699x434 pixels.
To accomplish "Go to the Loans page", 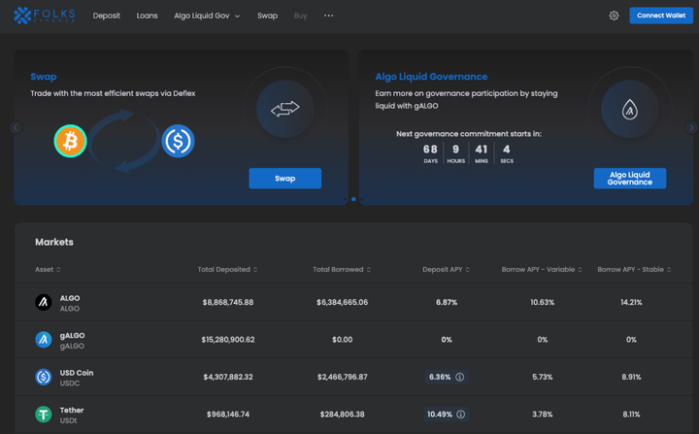I will (148, 16).
